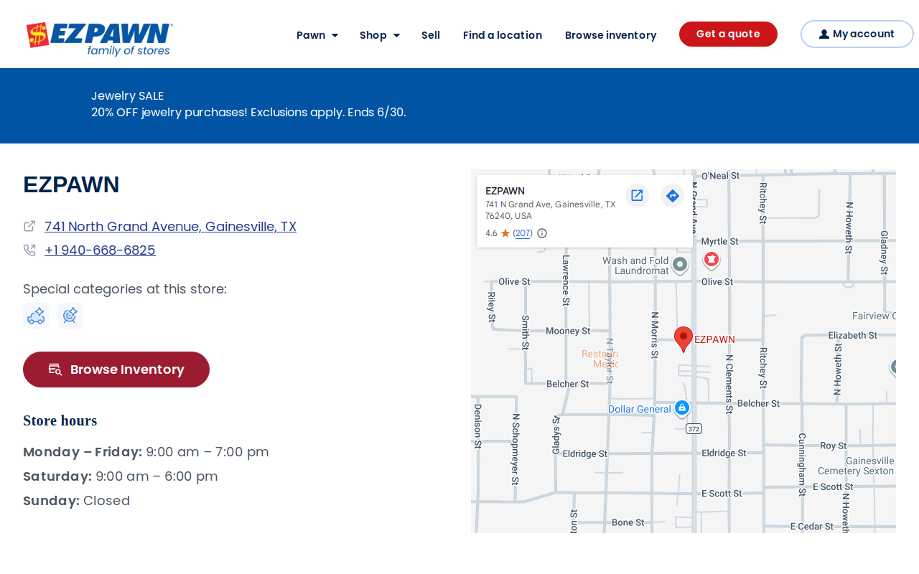Viewport: 919px width, 574px height.
Task: Open the Sell menu item
Action: [431, 35]
